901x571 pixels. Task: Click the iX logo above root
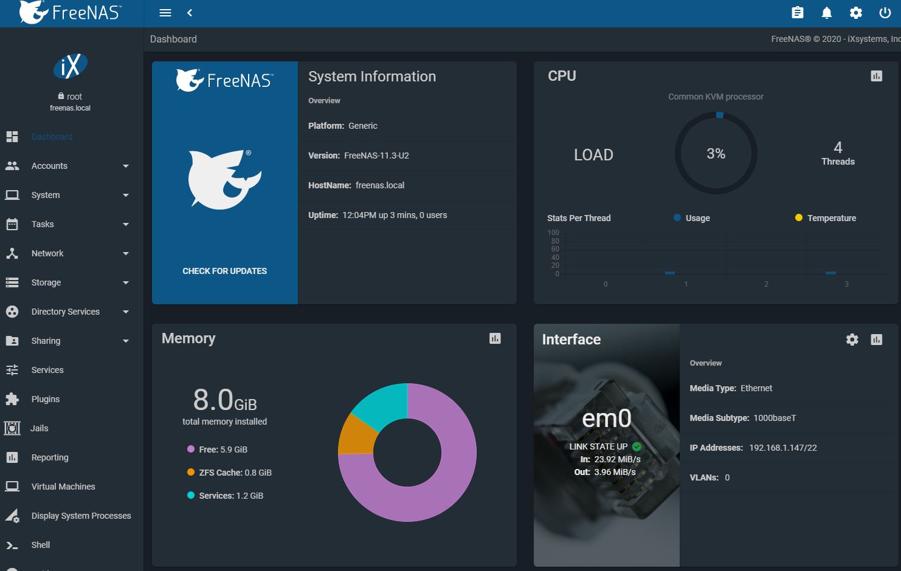tap(71, 66)
